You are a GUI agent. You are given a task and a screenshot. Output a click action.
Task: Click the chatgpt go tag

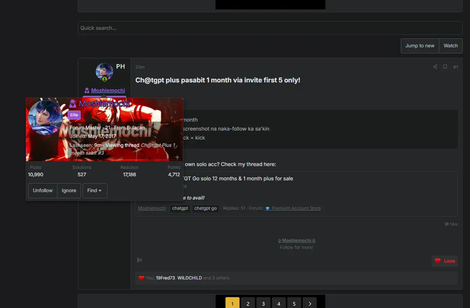point(205,208)
